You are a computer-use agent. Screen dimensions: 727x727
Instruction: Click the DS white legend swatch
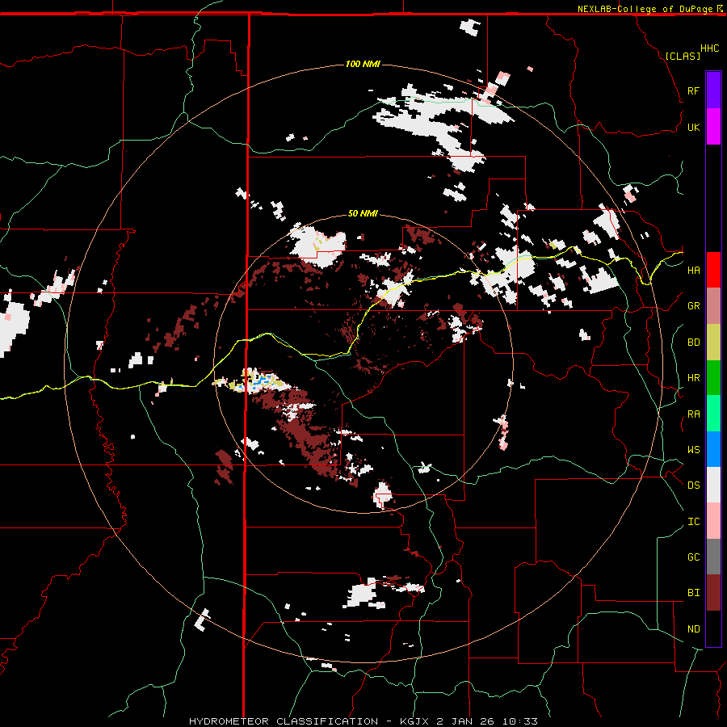point(713,485)
